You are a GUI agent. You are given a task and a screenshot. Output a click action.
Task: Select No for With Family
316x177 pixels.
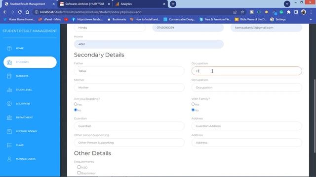click(x=193, y=110)
